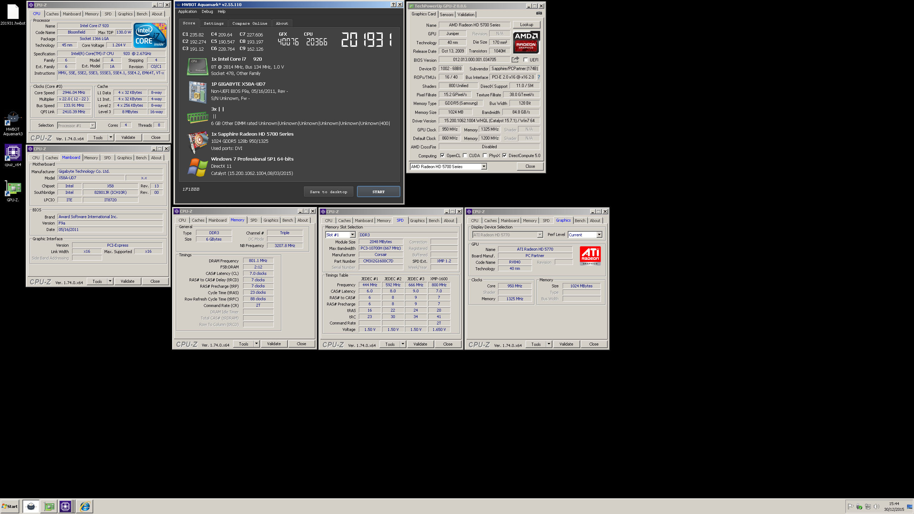The width and height of the screenshot is (914, 514).
Task: Open Caches tab in CPU-Z CPU window
Action: coord(52,14)
